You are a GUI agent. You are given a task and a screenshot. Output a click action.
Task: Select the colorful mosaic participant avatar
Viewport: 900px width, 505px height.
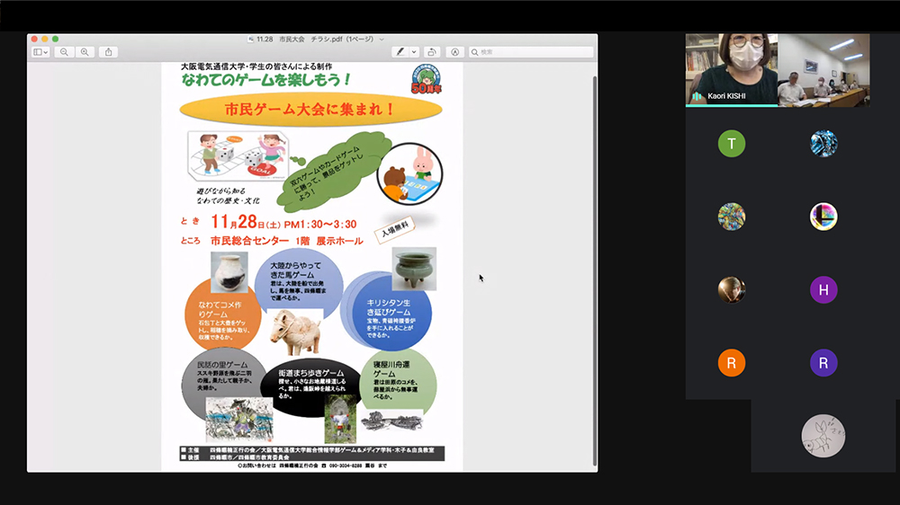[x=731, y=217]
